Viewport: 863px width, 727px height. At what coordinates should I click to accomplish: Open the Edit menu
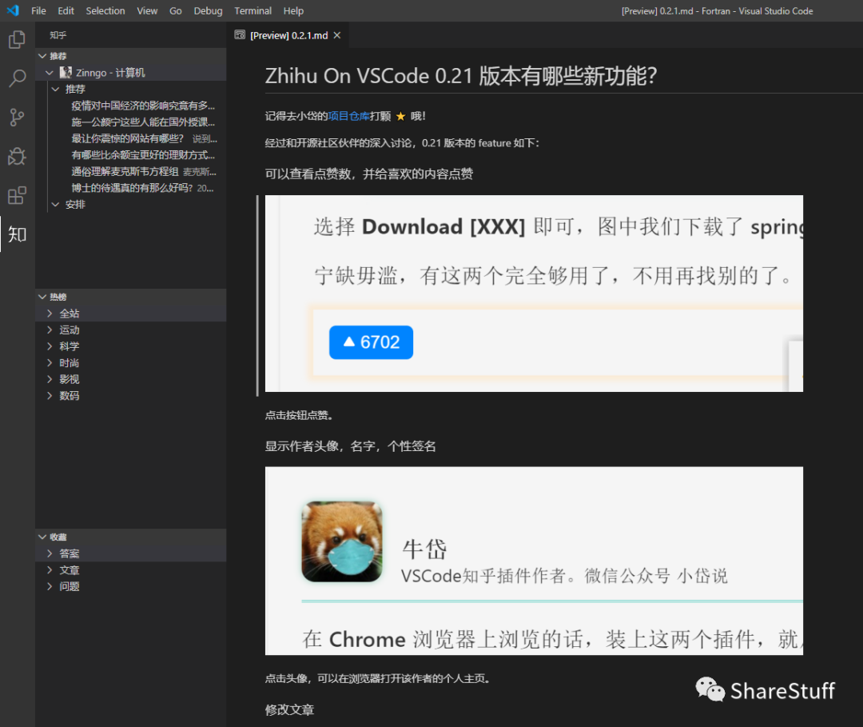point(66,10)
